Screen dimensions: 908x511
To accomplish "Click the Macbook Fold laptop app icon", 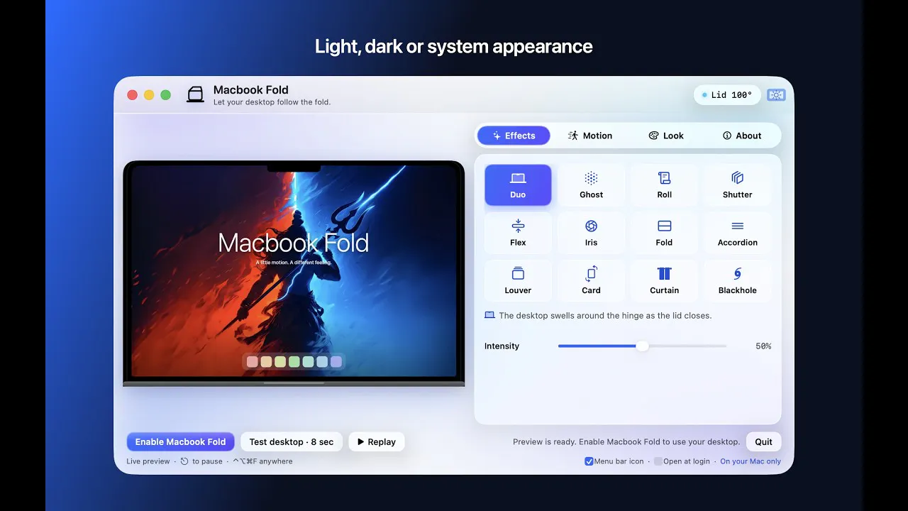I will 195,94.
